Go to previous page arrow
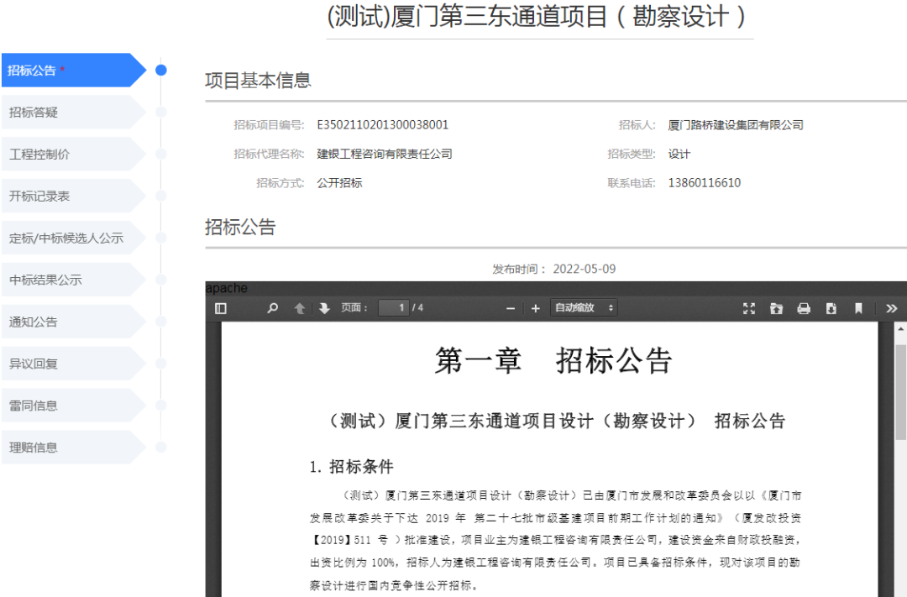The image size is (907, 597). [299, 308]
